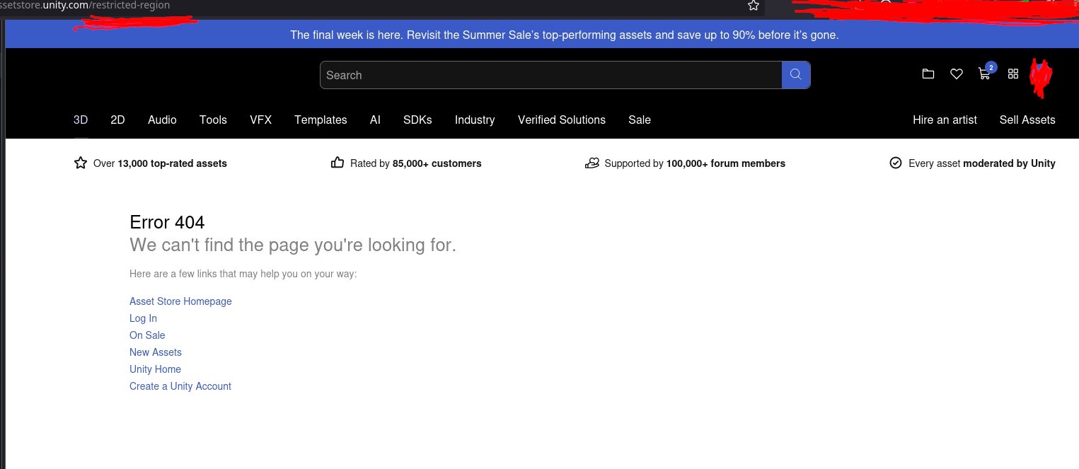Click the moderated by Unity text
The height and width of the screenshot is (469, 1079).
pos(1009,163)
